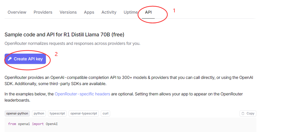Open the Apps tab

click(89, 12)
